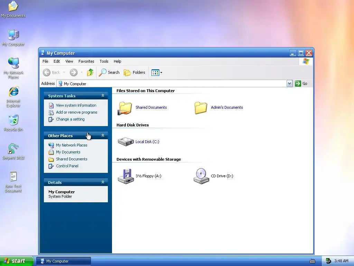Open the View menu
The height and width of the screenshot is (266, 354).
pyautogui.click(x=69, y=61)
